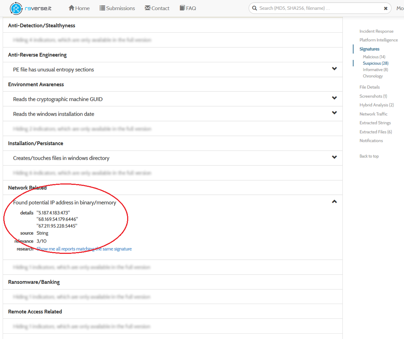The height and width of the screenshot is (339, 404).
Task: Click the Environment Awareness heading
Action: point(35,84)
